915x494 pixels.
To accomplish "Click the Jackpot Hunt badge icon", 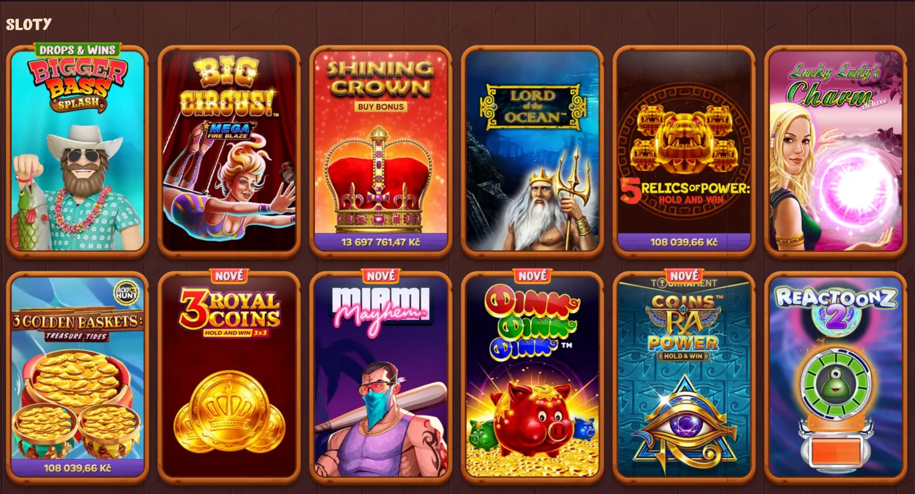I will point(127,292).
